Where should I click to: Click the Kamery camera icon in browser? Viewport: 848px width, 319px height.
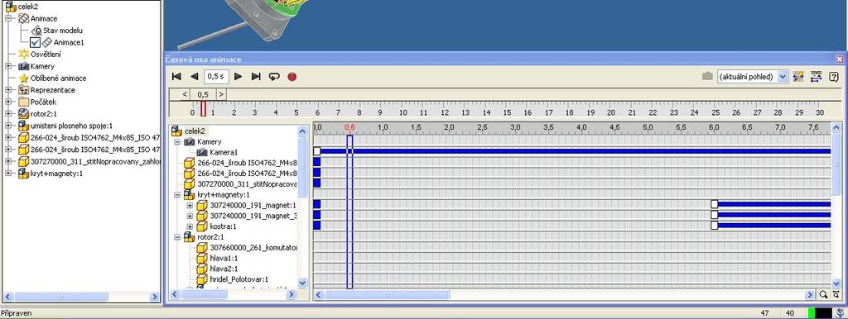(23, 66)
